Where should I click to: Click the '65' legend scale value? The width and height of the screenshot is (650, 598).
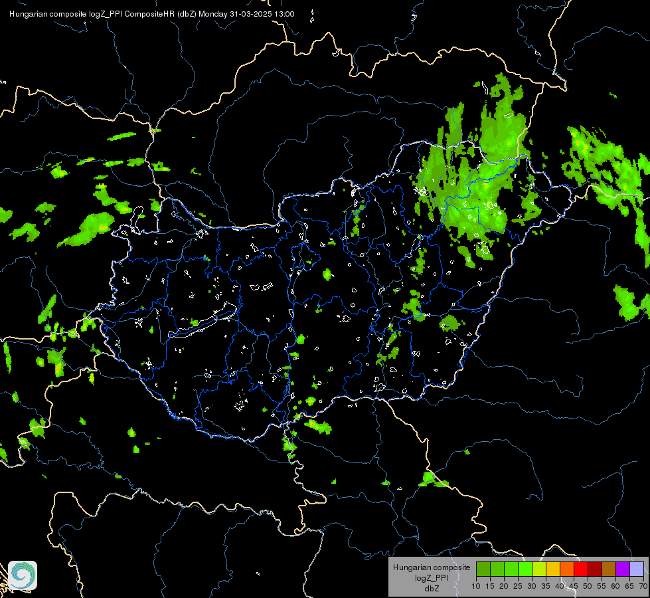629,586
